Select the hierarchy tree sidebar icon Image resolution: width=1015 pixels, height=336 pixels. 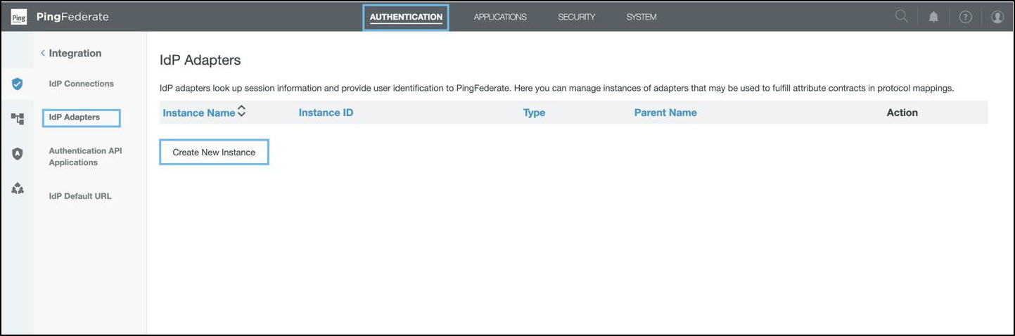pos(18,119)
